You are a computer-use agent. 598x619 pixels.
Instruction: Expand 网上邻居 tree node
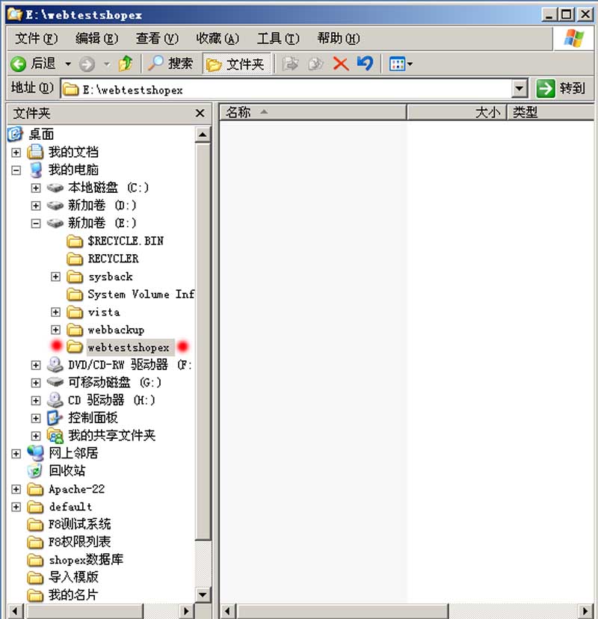16,454
